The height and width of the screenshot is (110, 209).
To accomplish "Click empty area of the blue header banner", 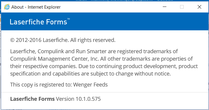I will click(139, 21).
